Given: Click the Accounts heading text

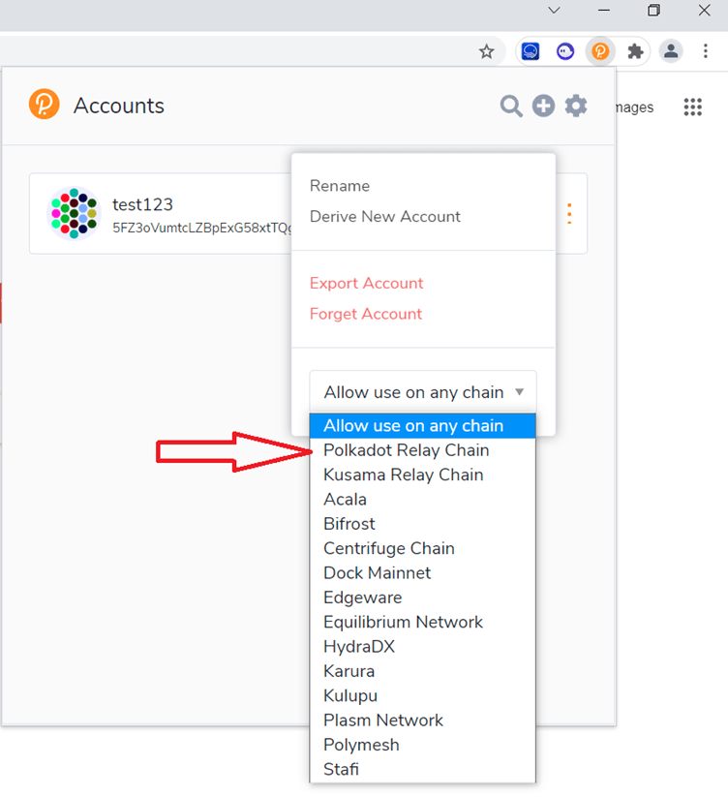Looking at the screenshot, I should click(119, 106).
